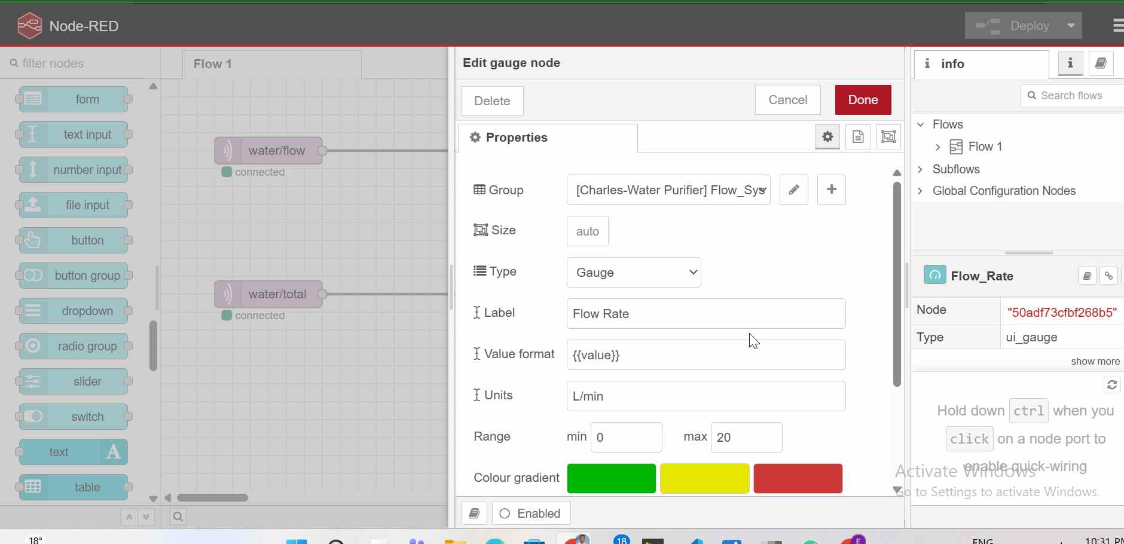Image resolution: width=1124 pixels, height=544 pixels.
Task: Pick the green gradient colour
Action: (611, 479)
